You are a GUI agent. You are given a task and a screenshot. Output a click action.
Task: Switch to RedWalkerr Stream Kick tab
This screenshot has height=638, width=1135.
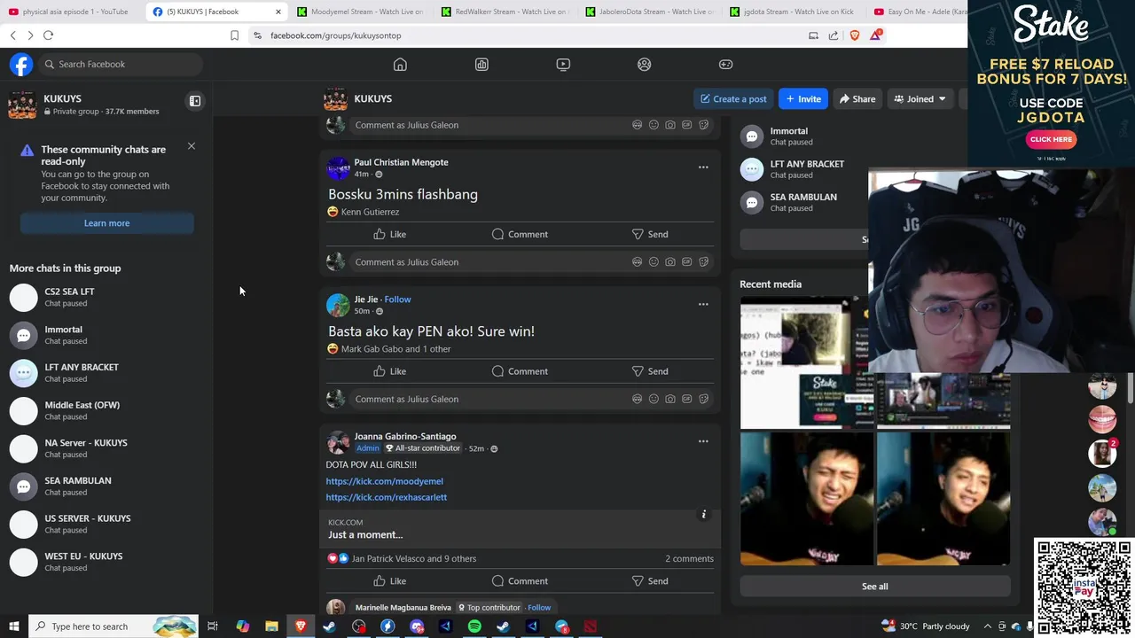(505, 12)
